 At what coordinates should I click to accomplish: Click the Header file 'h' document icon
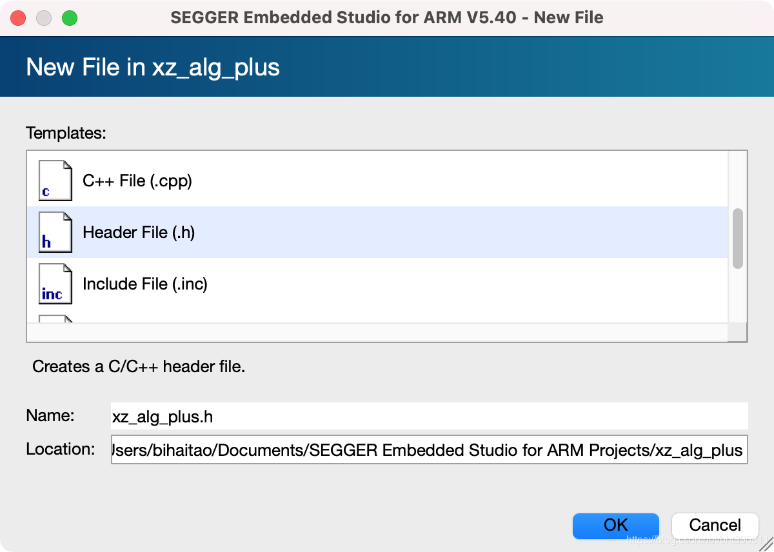(55, 232)
